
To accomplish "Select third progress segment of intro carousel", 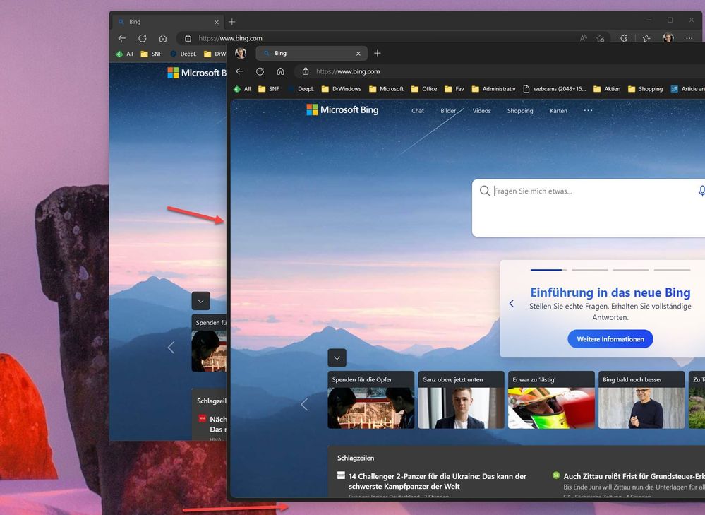I will click(631, 270).
